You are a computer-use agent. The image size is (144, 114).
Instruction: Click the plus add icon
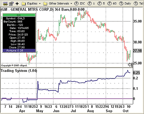pyautogui.click(x=17, y=4)
